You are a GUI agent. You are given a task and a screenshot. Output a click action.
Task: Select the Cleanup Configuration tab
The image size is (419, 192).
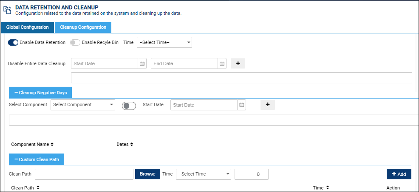(x=83, y=27)
